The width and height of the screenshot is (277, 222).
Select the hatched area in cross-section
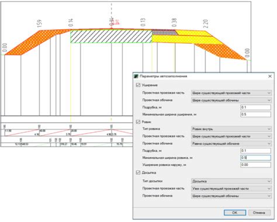pos(111,36)
